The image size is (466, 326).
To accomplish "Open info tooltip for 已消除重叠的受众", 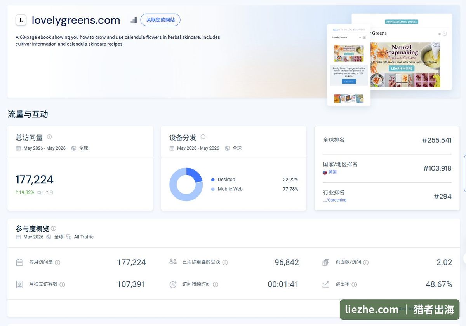I will (225, 263).
